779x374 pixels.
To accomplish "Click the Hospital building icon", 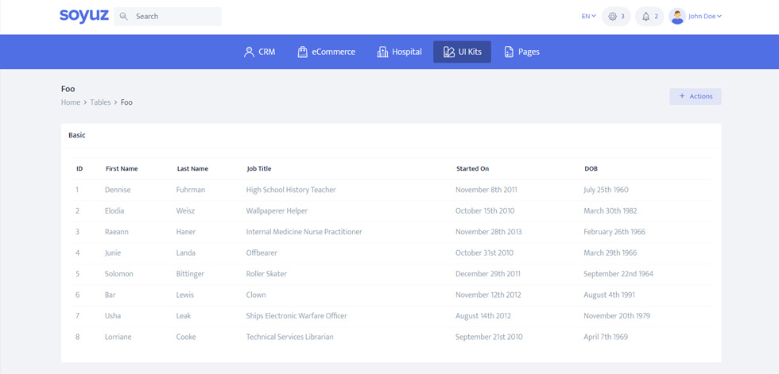I will pos(382,52).
